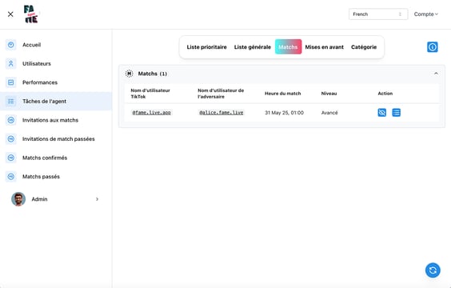Click the list details action icon in match row
The width and height of the screenshot is (451, 288).
click(397, 113)
